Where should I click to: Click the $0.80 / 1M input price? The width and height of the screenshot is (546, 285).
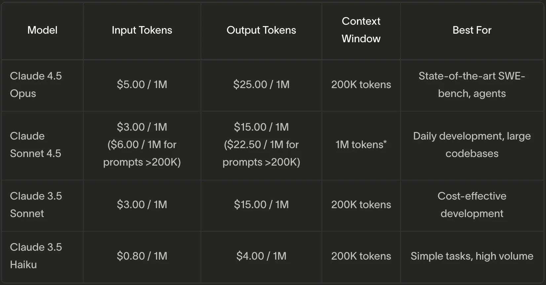click(142, 256)
